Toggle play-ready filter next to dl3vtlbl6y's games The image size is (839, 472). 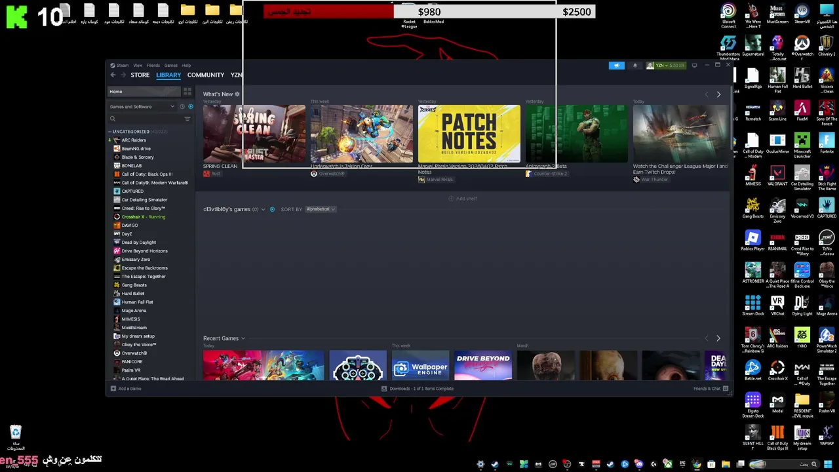[x=272, y=209]
